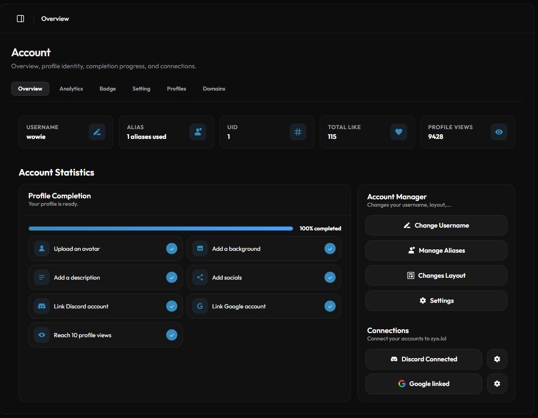The width and height of the screenshot is (538, 418).
Task: Click the image icon beside Add a background
Action: pos(200,248)
